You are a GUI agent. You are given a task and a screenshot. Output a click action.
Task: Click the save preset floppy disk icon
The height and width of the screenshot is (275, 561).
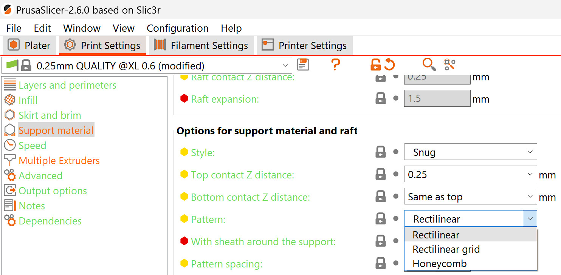(x=303, y=65)
